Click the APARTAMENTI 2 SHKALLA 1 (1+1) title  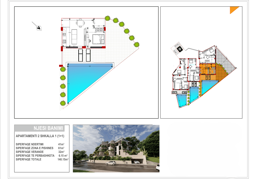[40, 136]
